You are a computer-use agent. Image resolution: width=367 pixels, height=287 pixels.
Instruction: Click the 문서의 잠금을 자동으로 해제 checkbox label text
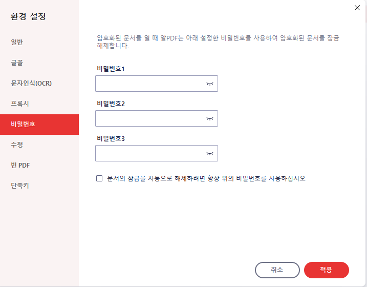(x=206, y=178)
